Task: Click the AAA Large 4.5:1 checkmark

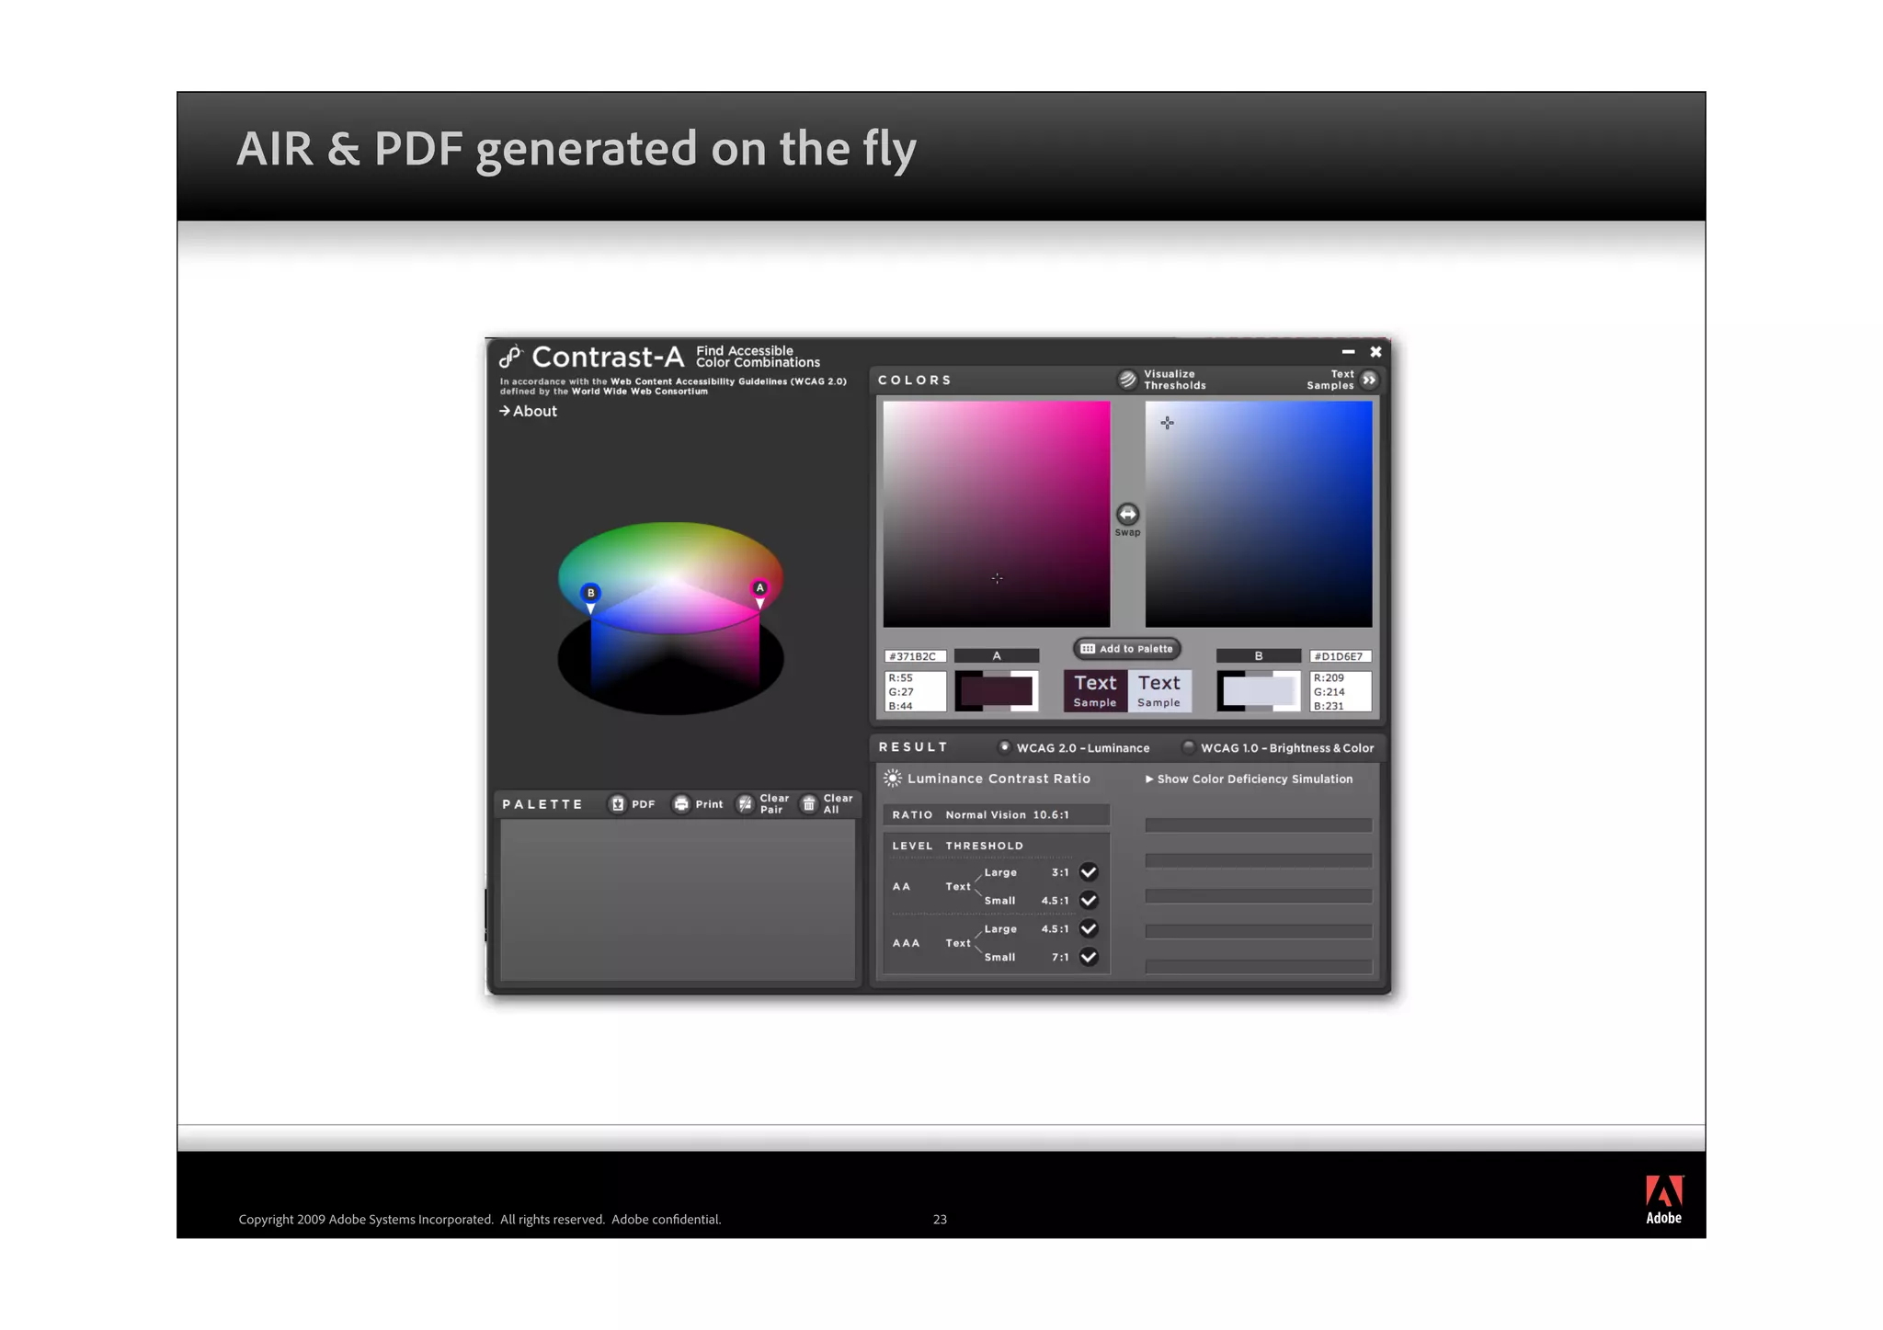Action: click(x=1089, y=928)
